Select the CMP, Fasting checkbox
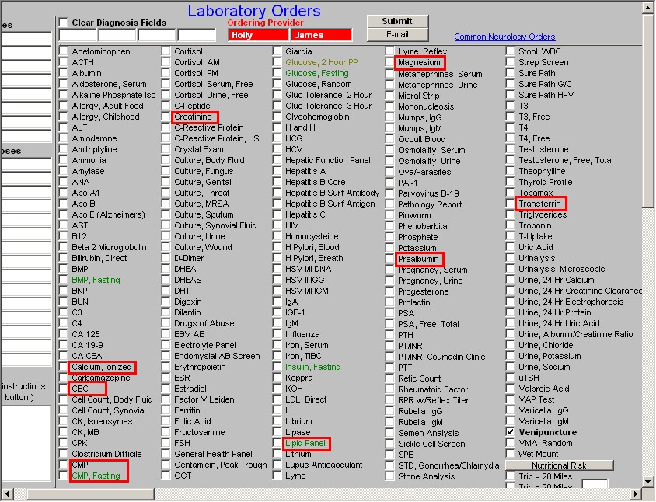This screenshot has width=656, height=502. pos(63,476)
